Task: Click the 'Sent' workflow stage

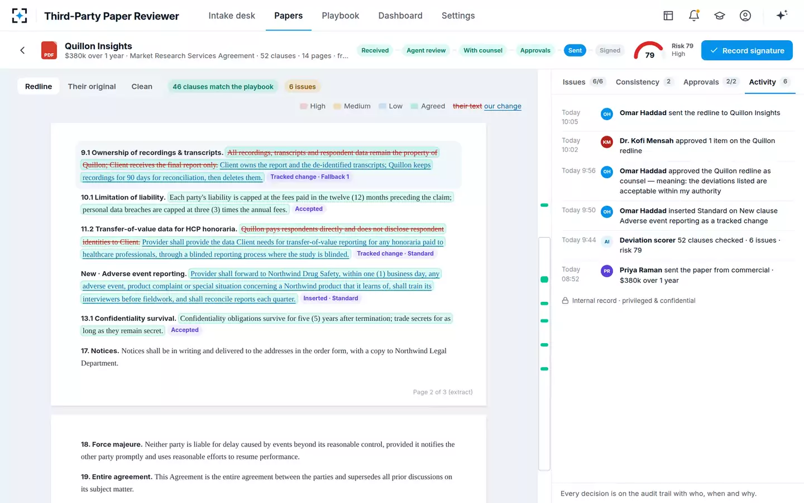Action: tap(575, 50)
